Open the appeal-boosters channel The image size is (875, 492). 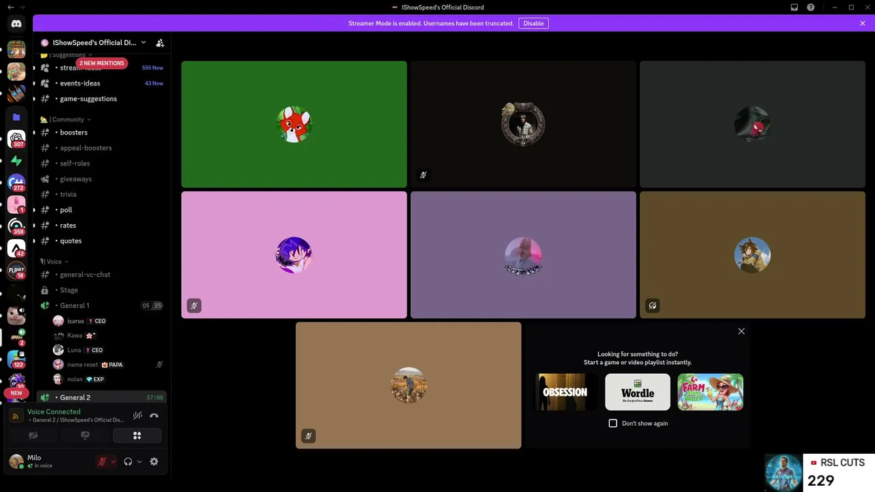(102, 148)
